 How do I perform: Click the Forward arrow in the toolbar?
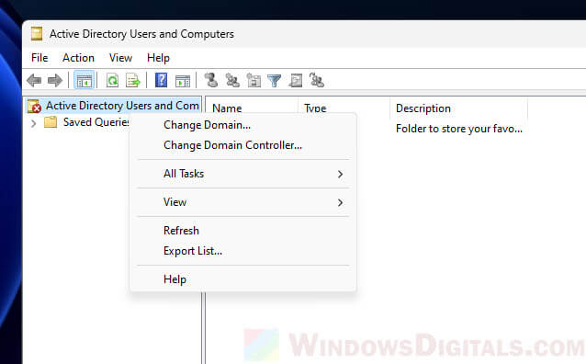click(x=55, y=80)
